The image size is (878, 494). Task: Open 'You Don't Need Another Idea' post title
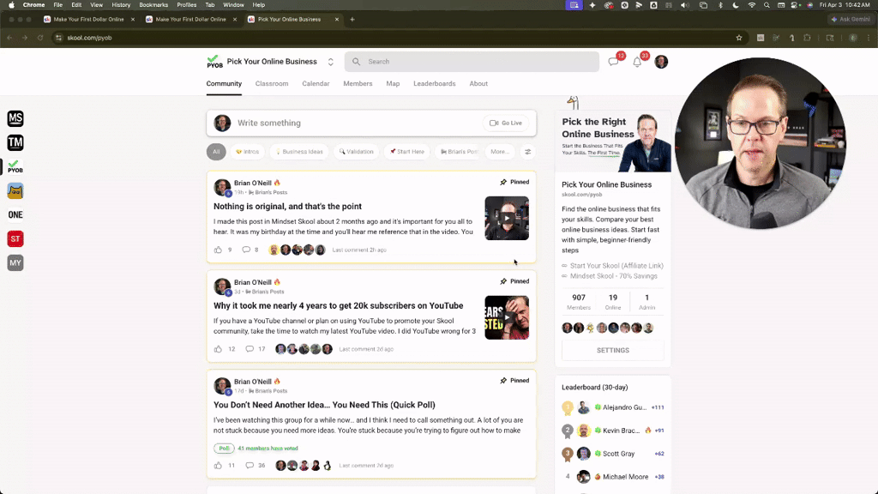pos(324,405)
